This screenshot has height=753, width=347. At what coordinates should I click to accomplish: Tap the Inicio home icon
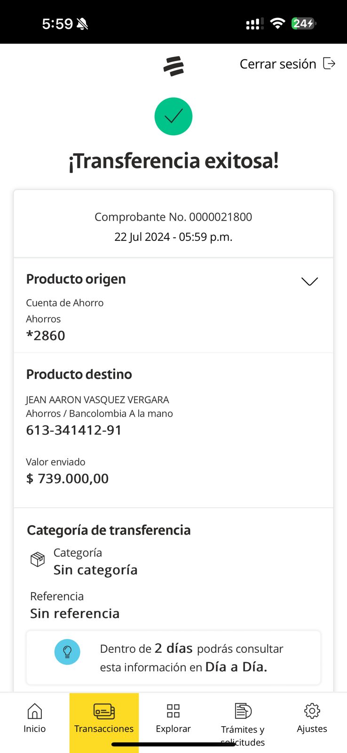click(x=35, y=711)
